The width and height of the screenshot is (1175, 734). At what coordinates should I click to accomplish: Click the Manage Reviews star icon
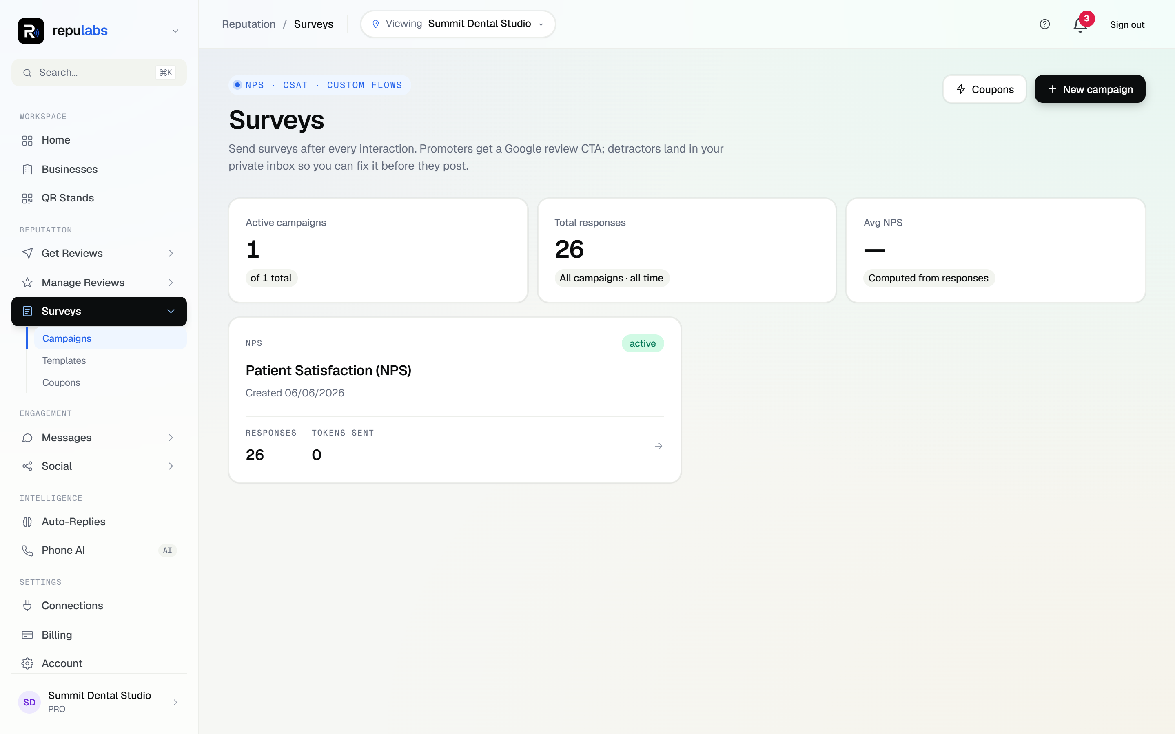point(27,283)
